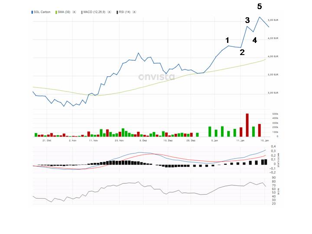312x234 pixels.
Task: Click the wave 1 label on chart
Action: (x=227, y=40)
